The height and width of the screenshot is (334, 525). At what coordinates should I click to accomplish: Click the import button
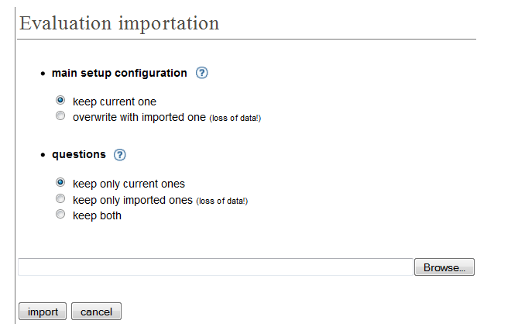43,312
